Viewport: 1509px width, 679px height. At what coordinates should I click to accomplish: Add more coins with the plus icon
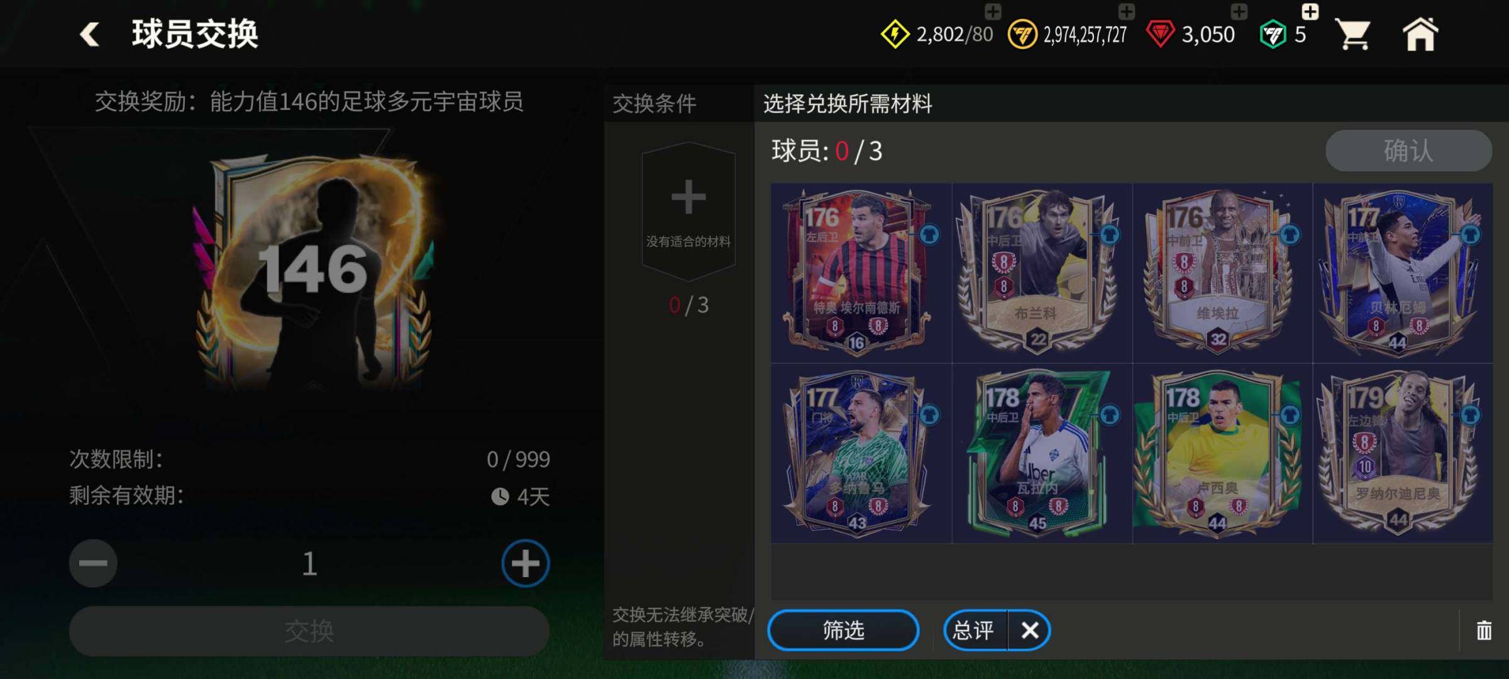pyautogui.click(x=1127, y=11)
